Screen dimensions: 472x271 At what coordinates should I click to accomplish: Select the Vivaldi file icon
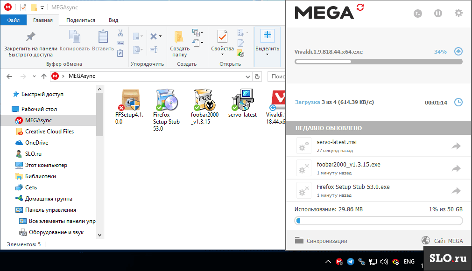pyautogui.click(x=277, y=100)
